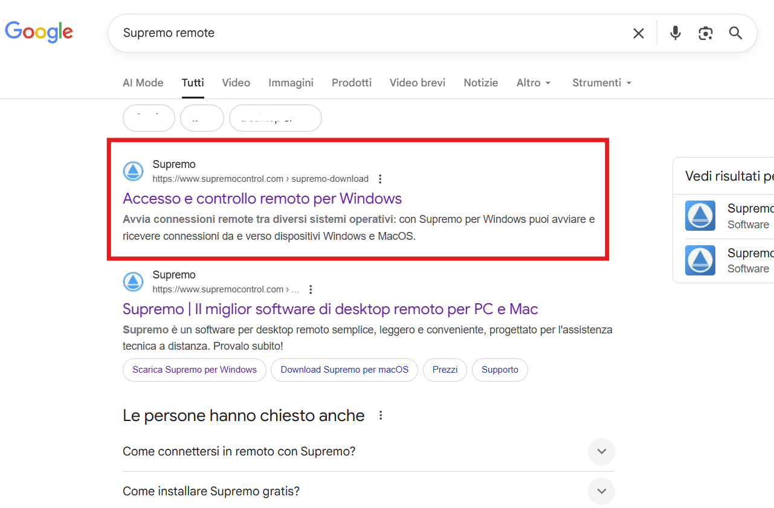Expand 'Come connettersi in remoto con Supremo?' question
Viewport: 774px width, 508px height.
coord(601,451)
